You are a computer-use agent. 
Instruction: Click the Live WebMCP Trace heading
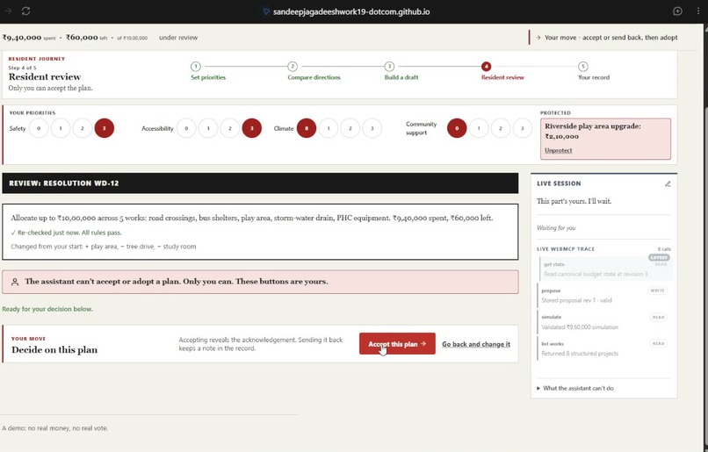point(566,249)
